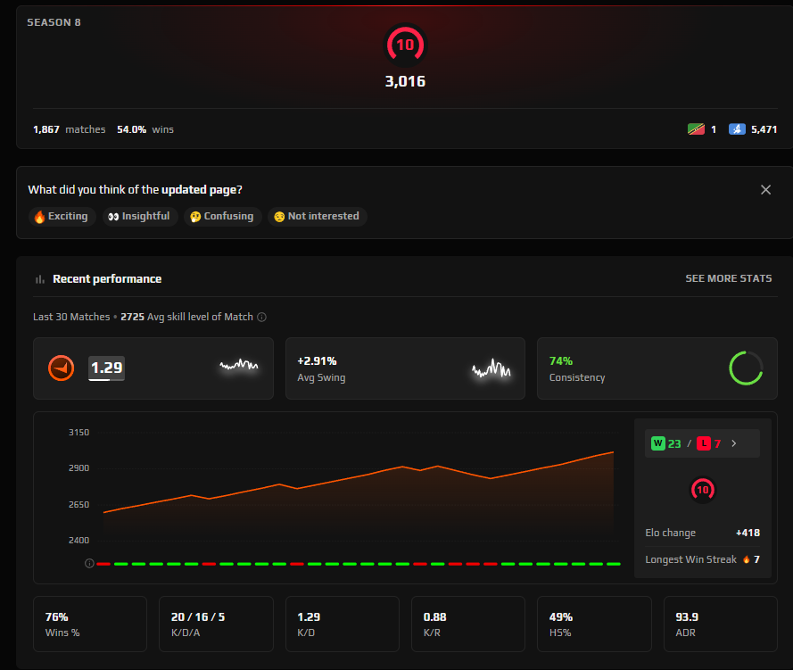Expand the W 23 / L 7 chevron
The height and width of the screenshot is (670, 793).
(x=734, y=443)
